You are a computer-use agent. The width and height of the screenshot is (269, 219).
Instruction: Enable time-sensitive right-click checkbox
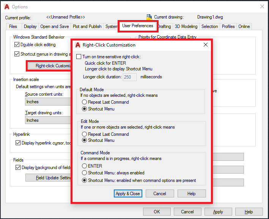[79, 57]
